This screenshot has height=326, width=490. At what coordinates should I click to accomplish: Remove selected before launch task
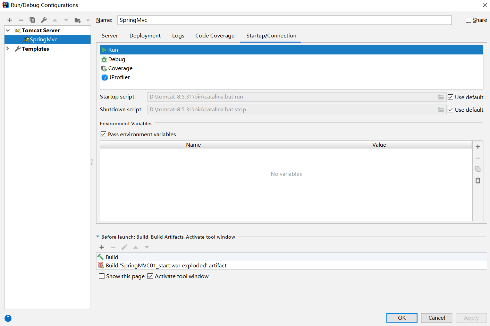point(113,247)
